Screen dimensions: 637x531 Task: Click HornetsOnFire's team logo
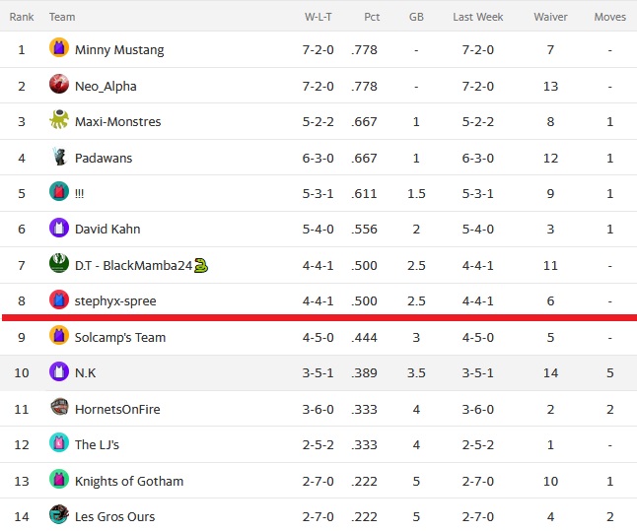click(59, 407)
